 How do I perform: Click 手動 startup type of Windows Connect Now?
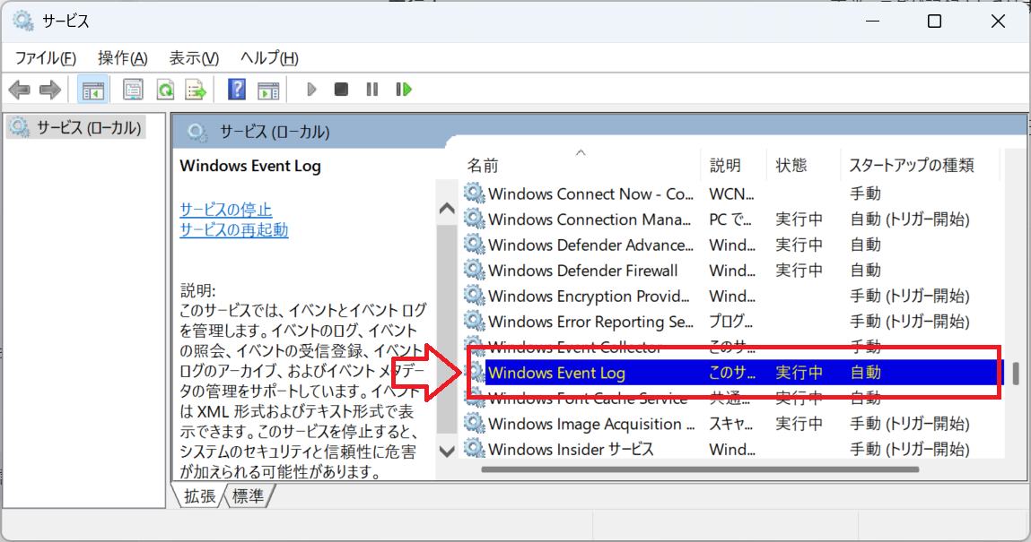point(865,194)
